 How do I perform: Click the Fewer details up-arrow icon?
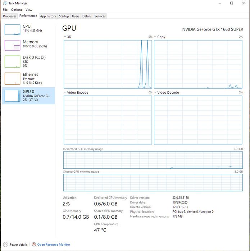tap(5, 245)
